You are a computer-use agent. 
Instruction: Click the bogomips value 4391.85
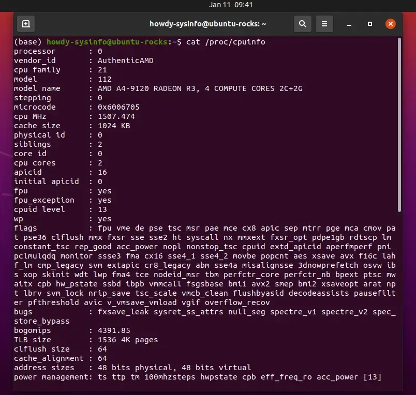click(114, 330)
